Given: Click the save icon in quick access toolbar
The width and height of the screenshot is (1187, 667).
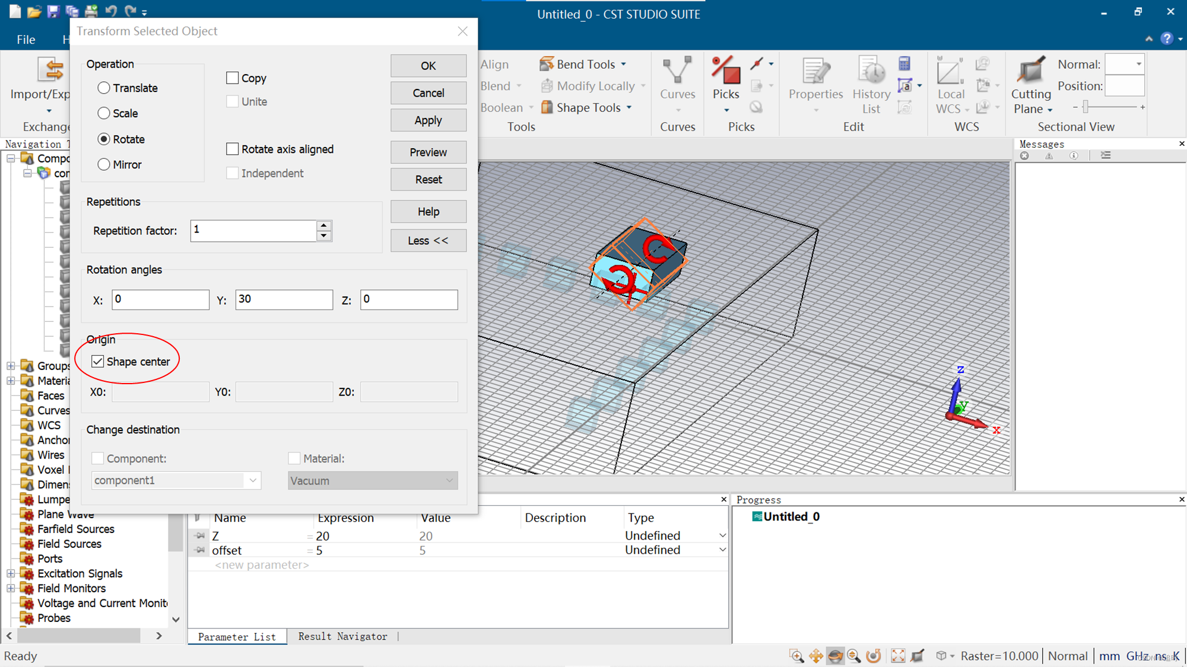Looking at the screenshot, I should tap(53, 11).
